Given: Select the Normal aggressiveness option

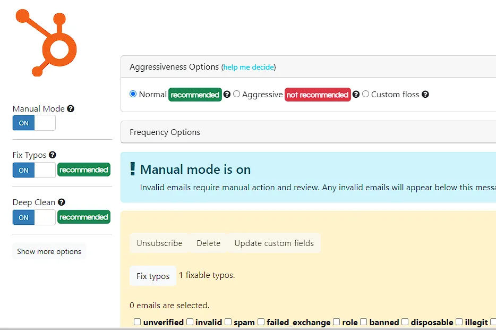Looking at the screenshot, I should 133,94.
